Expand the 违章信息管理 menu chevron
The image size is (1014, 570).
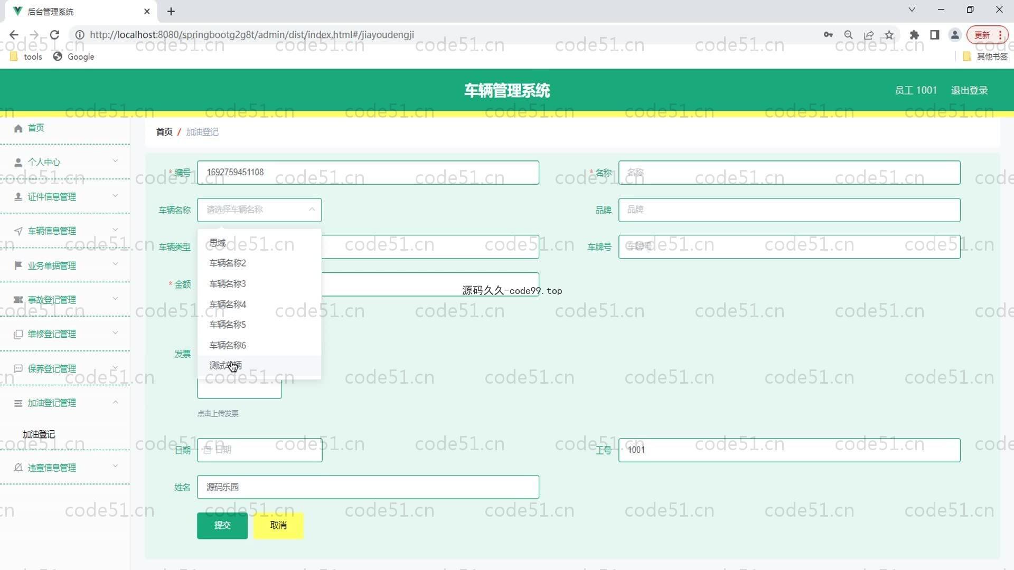pyautogui.click(x=115, y=467)
